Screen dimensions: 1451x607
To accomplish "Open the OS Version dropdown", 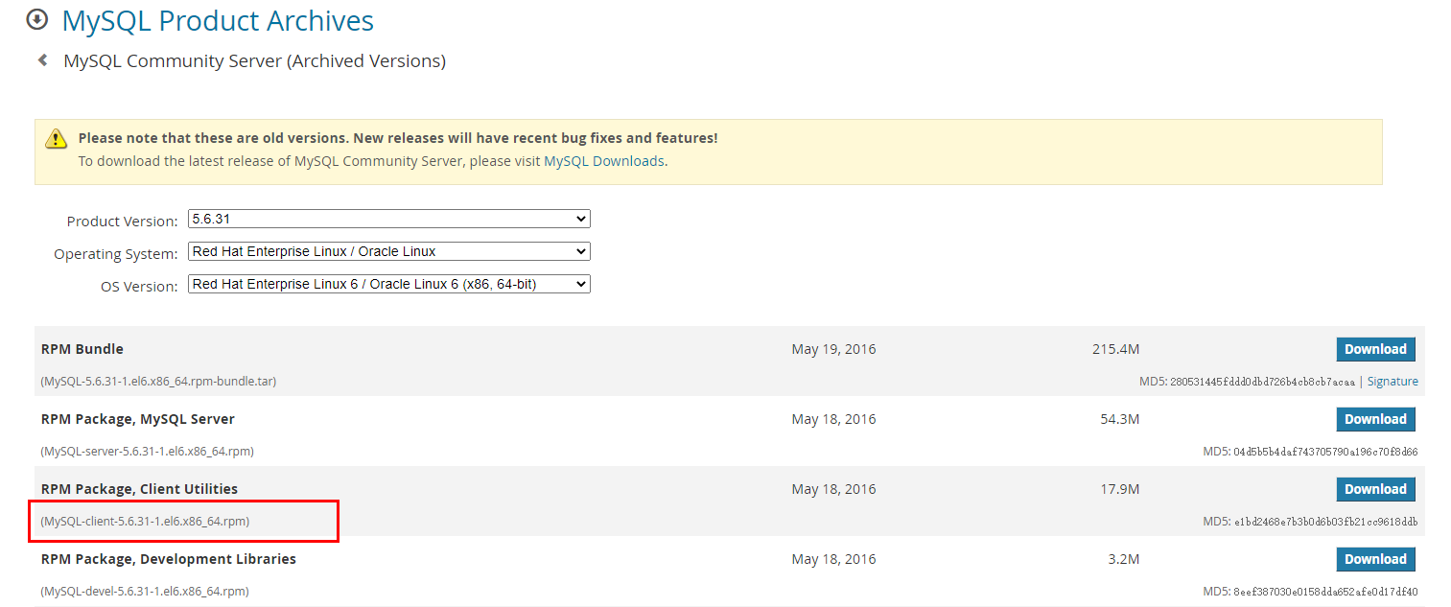I will 388,285.
